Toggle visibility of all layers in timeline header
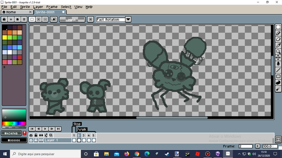This screenshot has height=158, width=282. coord(31,135)
